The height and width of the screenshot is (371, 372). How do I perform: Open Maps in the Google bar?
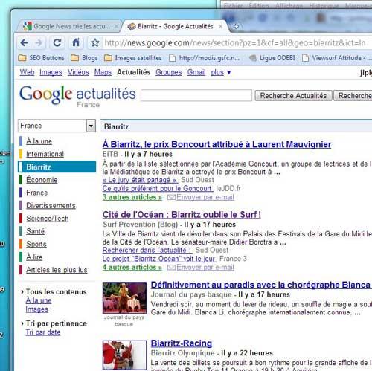tap(103, 72)
